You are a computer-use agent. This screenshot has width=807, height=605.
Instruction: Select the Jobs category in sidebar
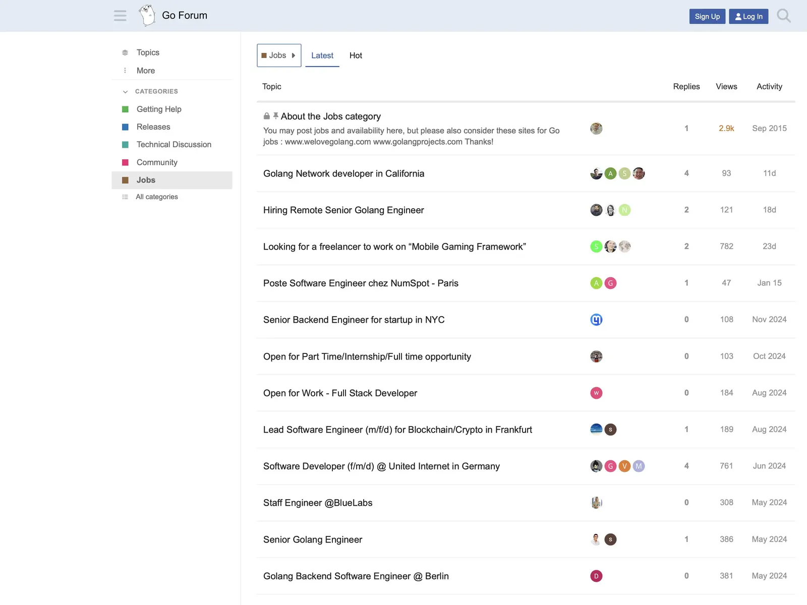172,180
